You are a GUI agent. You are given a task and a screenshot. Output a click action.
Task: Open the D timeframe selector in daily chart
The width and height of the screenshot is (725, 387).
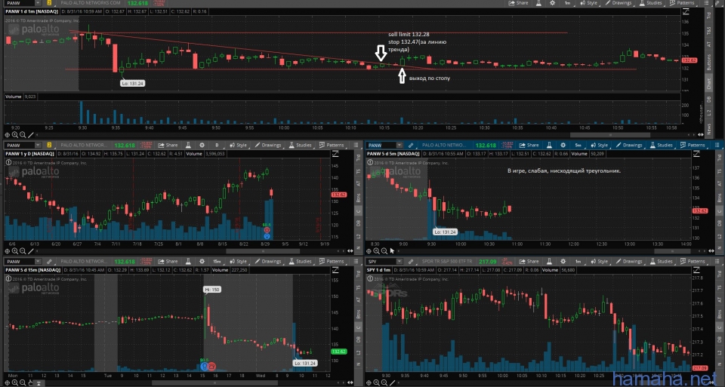click(x=217, y=145)
